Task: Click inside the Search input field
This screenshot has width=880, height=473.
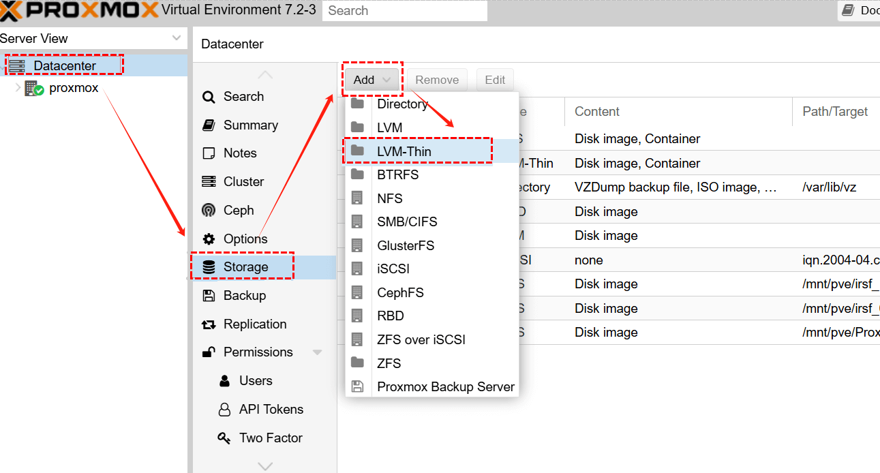Action: tap(404, 10)
